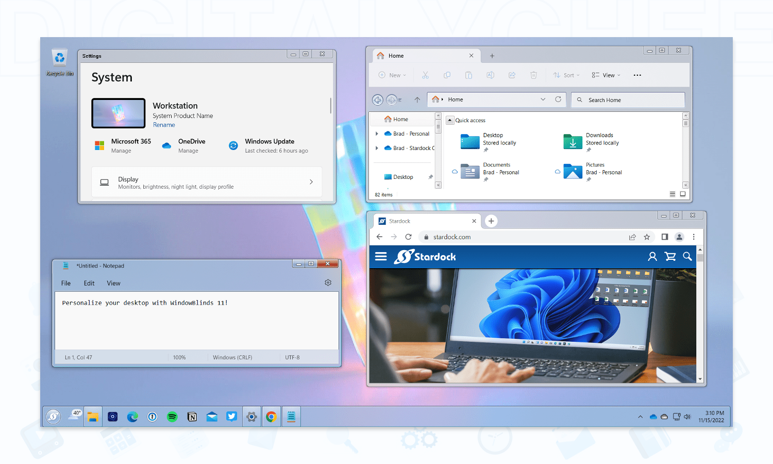This screenshot has height=464, width=773.
Task: Open the Edit menu in Notepad
Action: point(89,283)
